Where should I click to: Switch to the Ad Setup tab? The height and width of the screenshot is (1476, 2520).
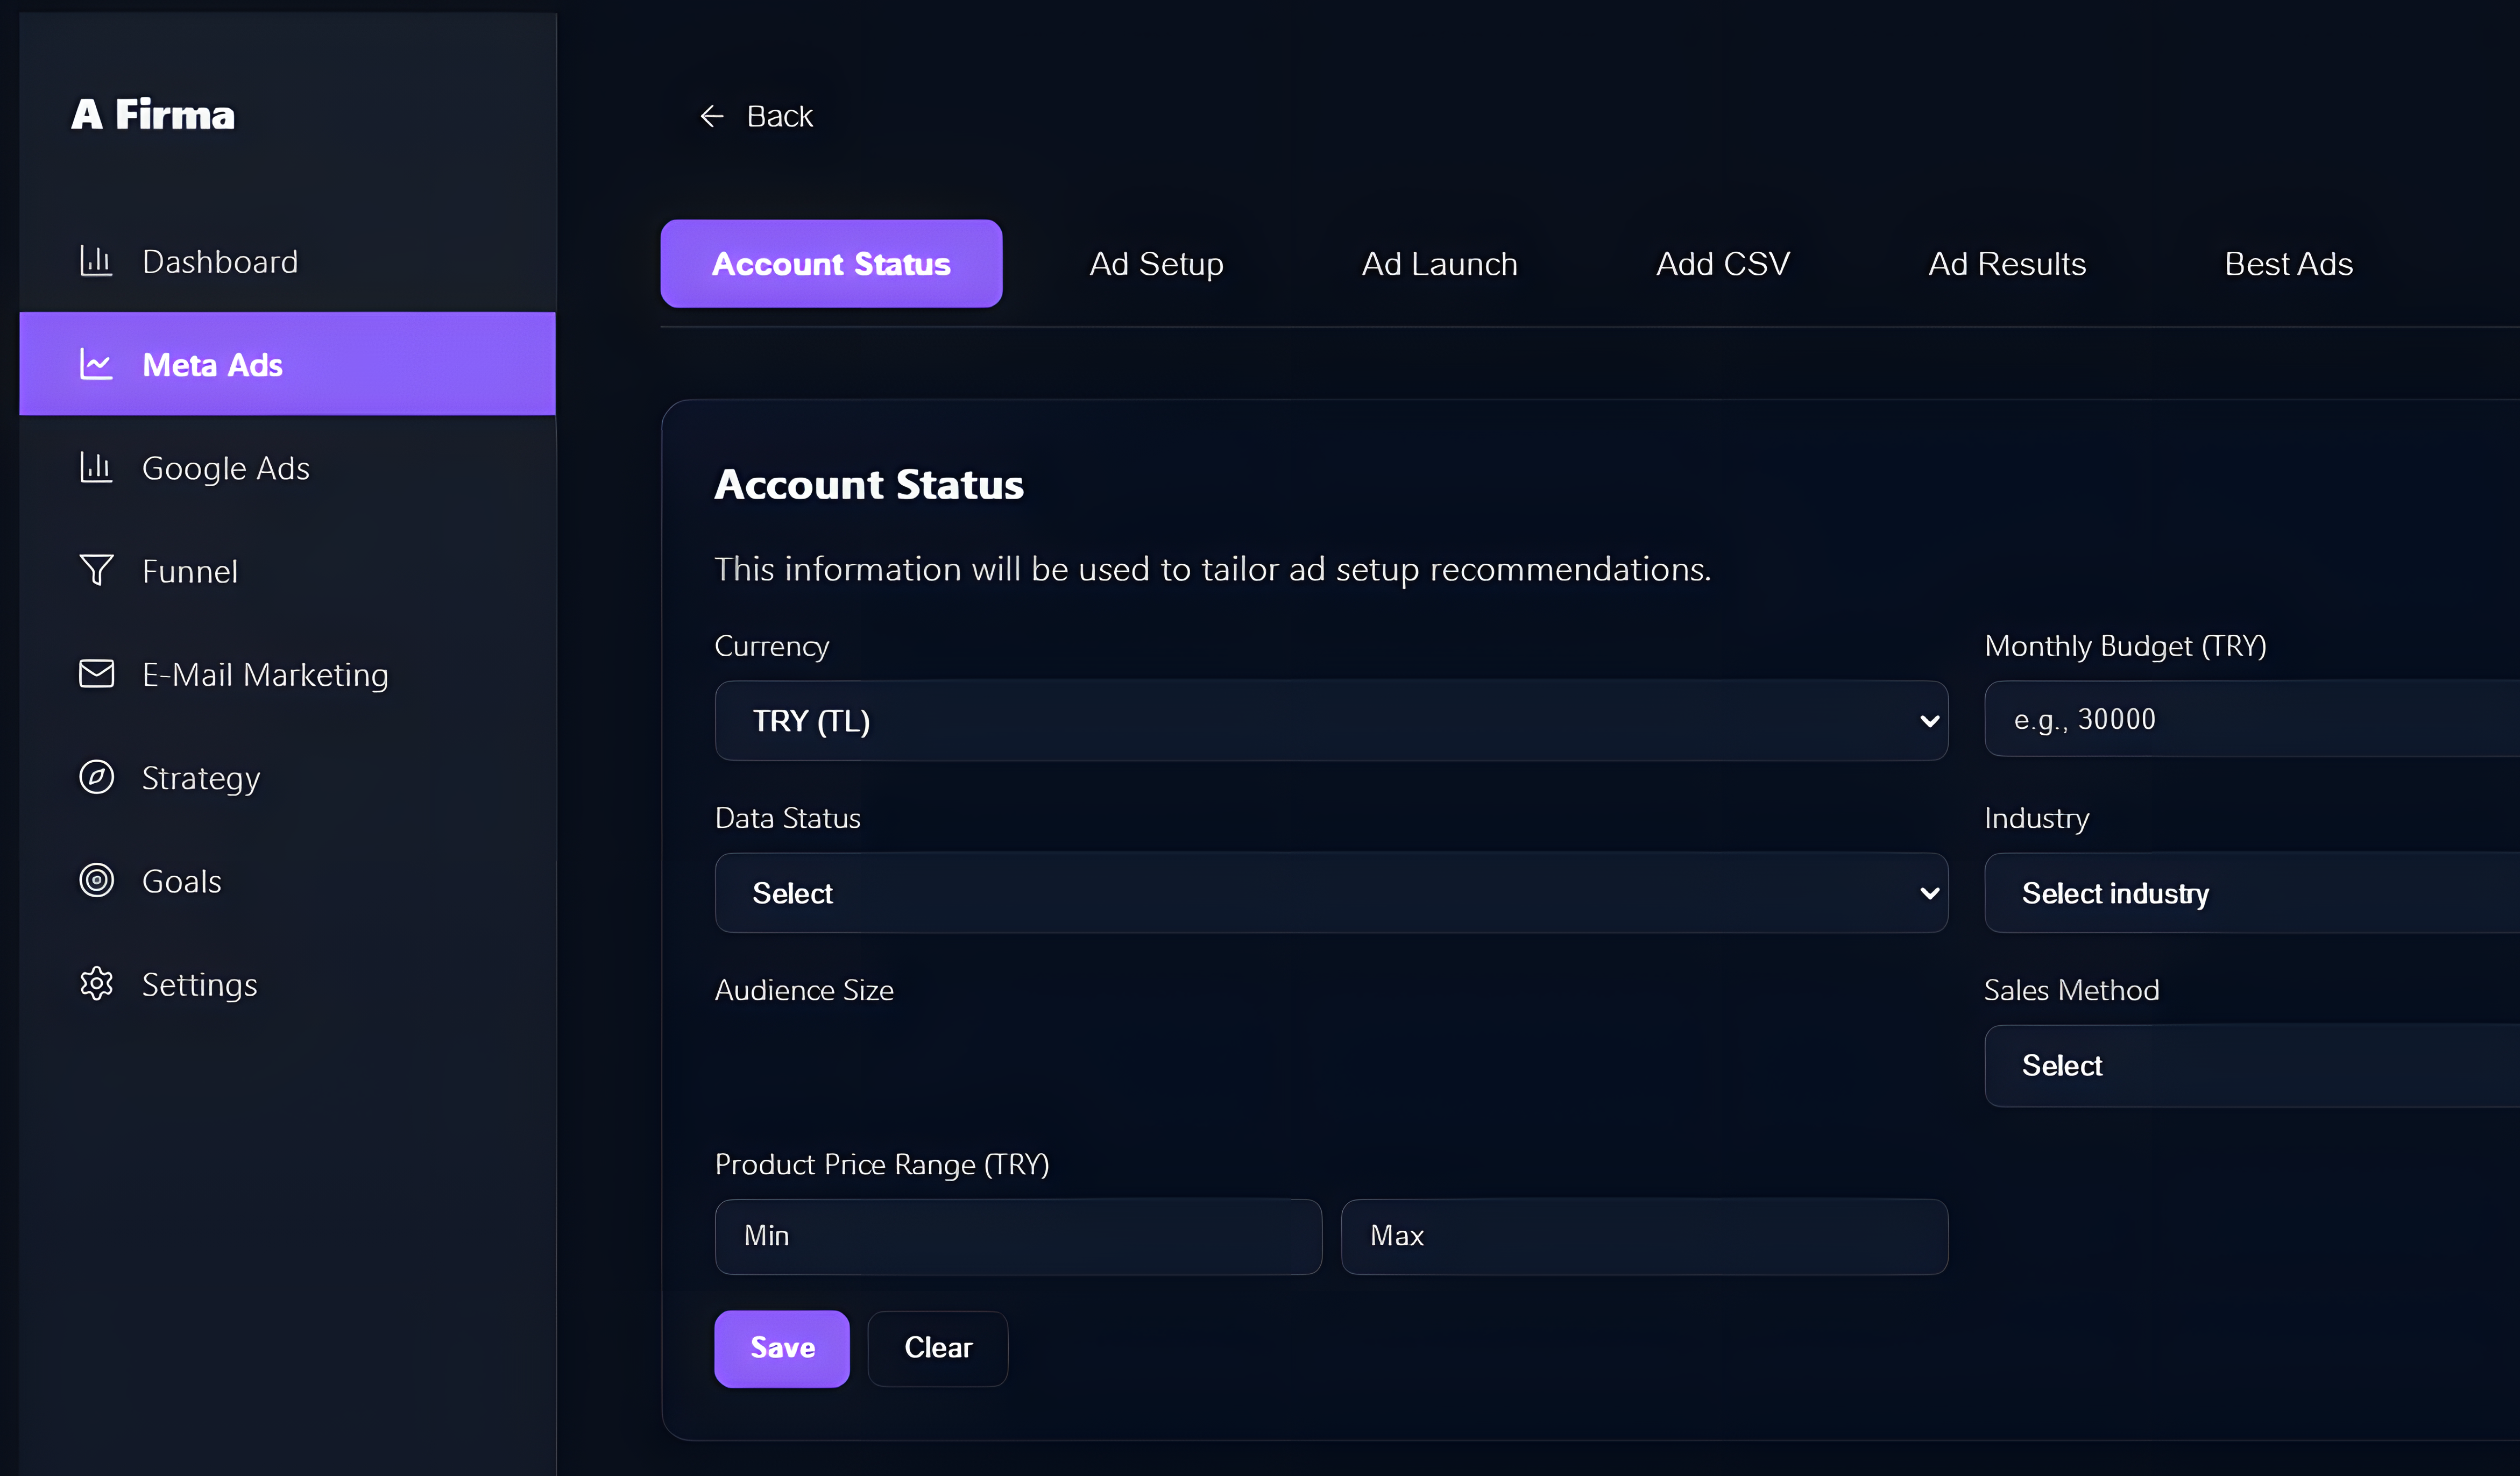pos(1156,264)
